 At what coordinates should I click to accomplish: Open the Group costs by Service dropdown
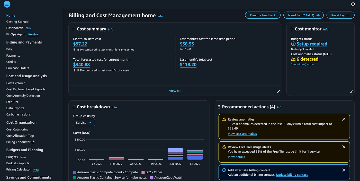(x=84, y=123)
